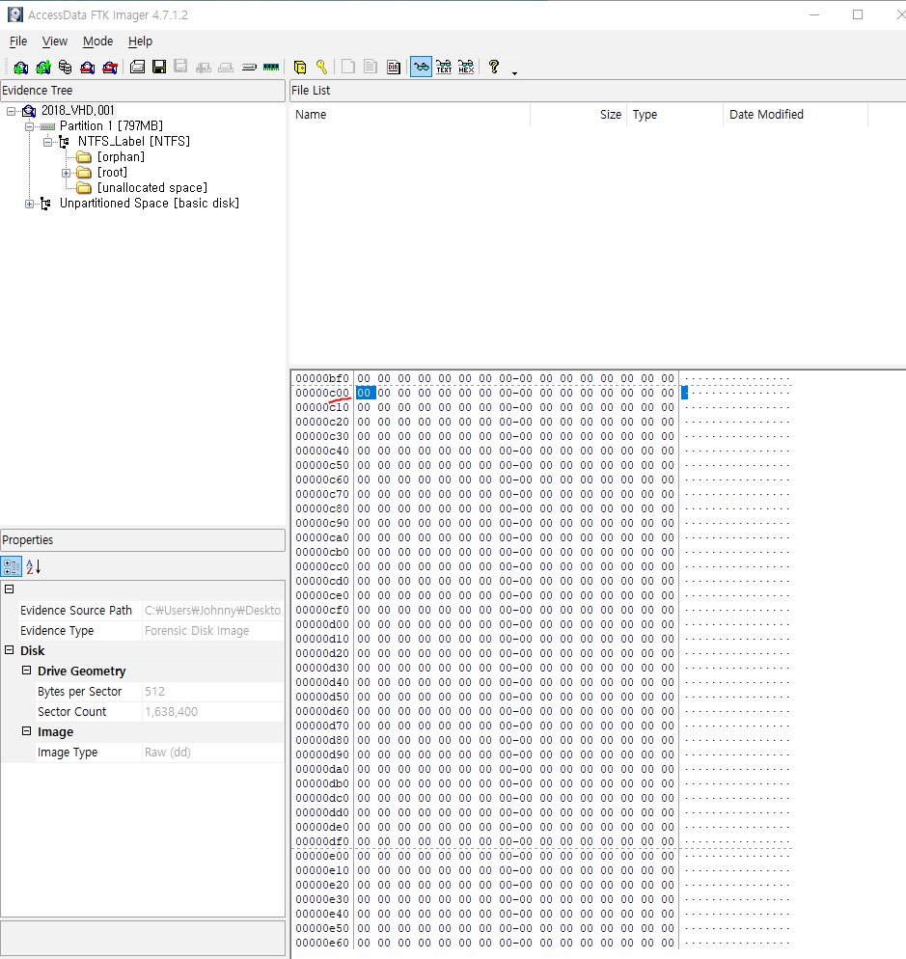Click the File List panel header
Viewport: 906px width, 959px height.
click(597, 91)
